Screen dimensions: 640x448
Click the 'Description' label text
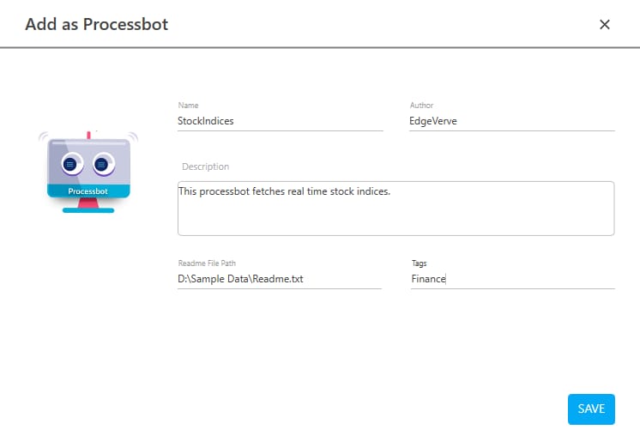tap(205, 166)
